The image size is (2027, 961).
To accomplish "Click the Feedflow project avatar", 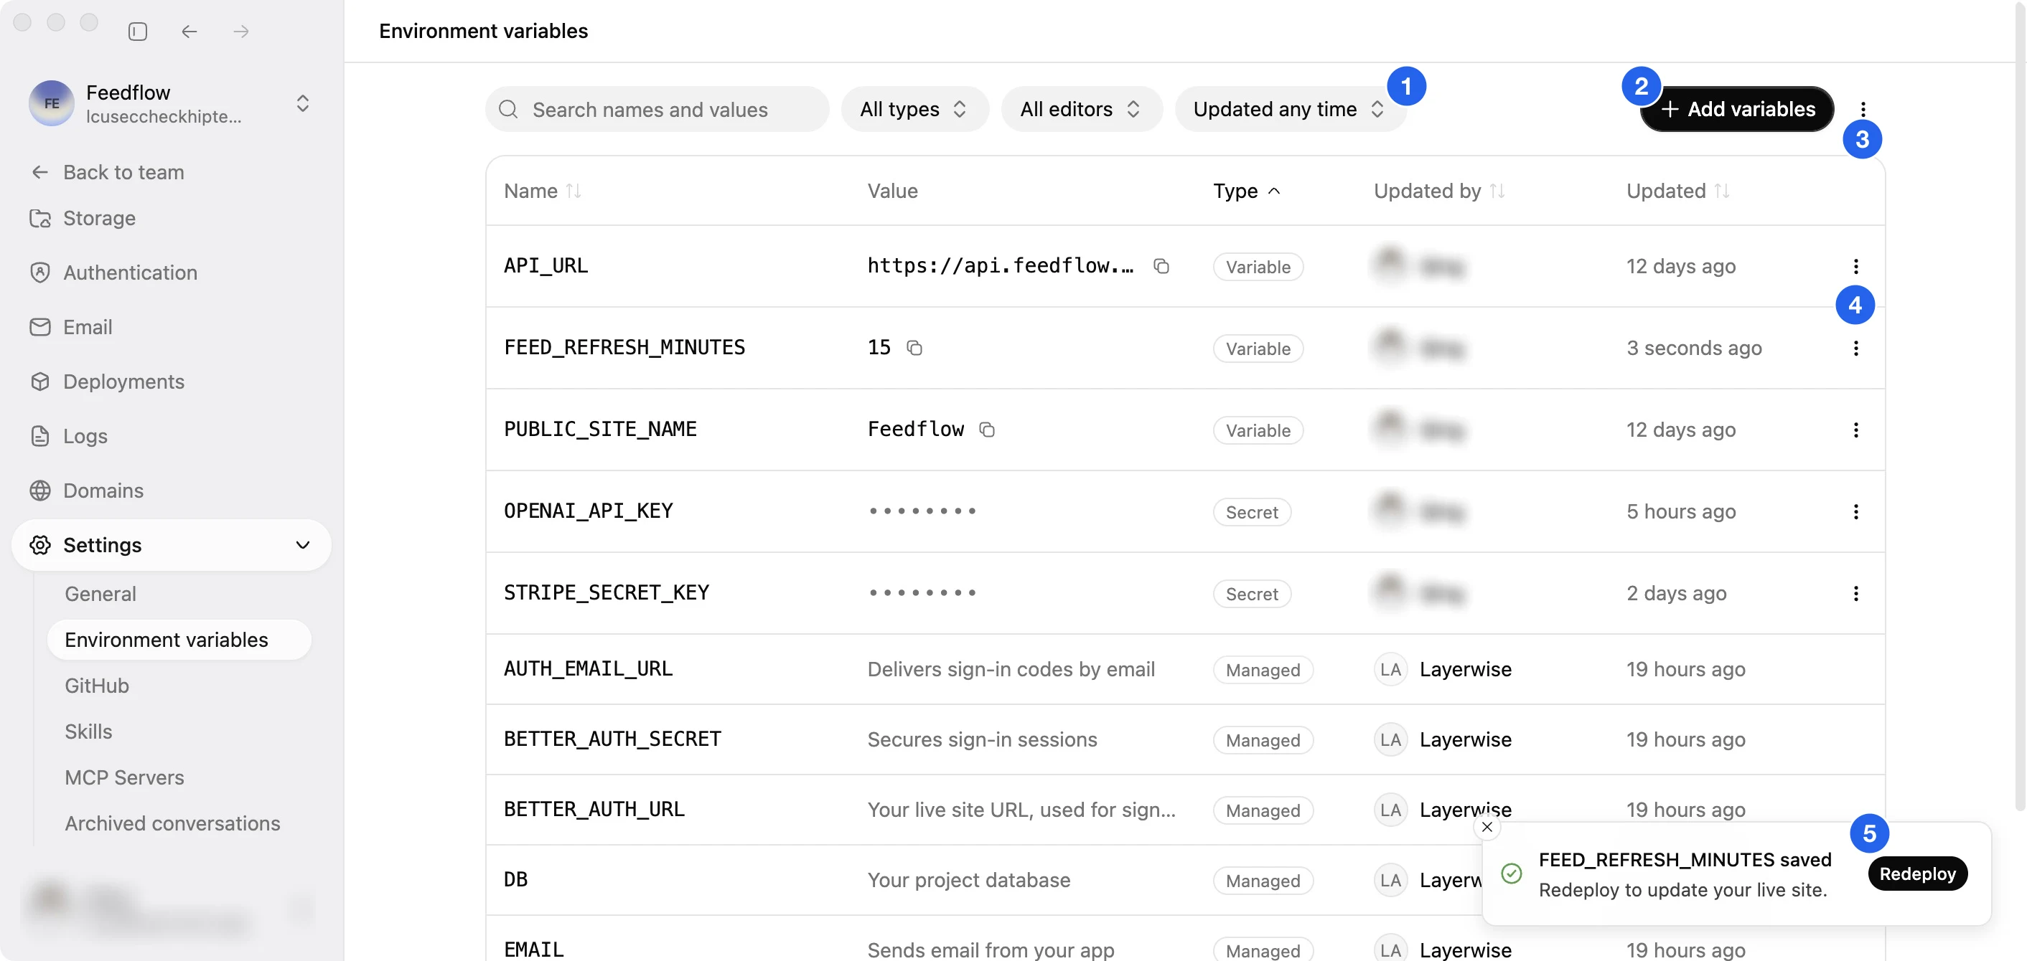I will coord(51,103).
